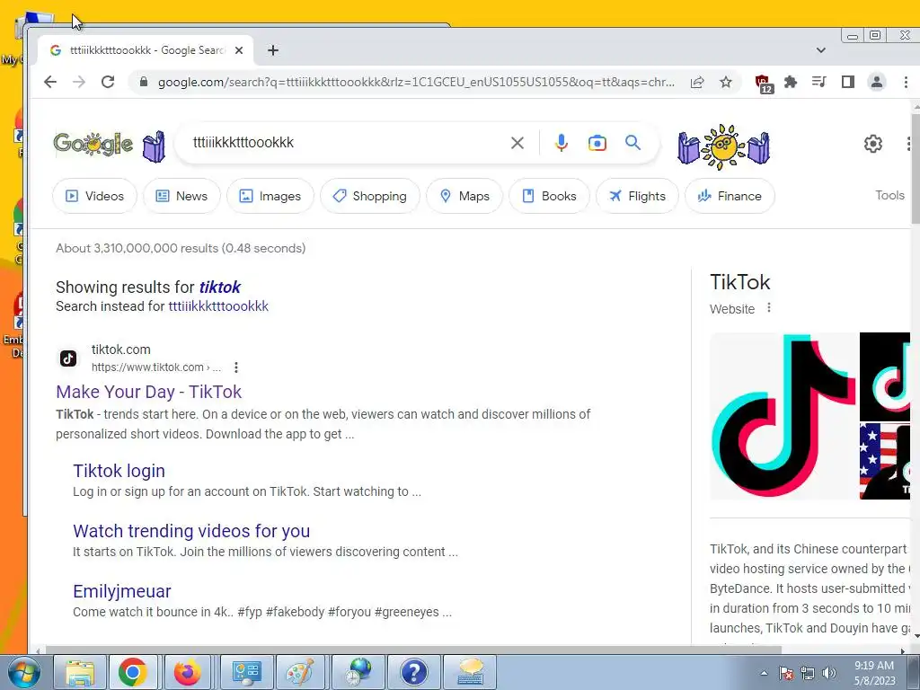Open File Explorer from the taskbar
This screenshot has width=920, height=690.
[x=80, y=672]
